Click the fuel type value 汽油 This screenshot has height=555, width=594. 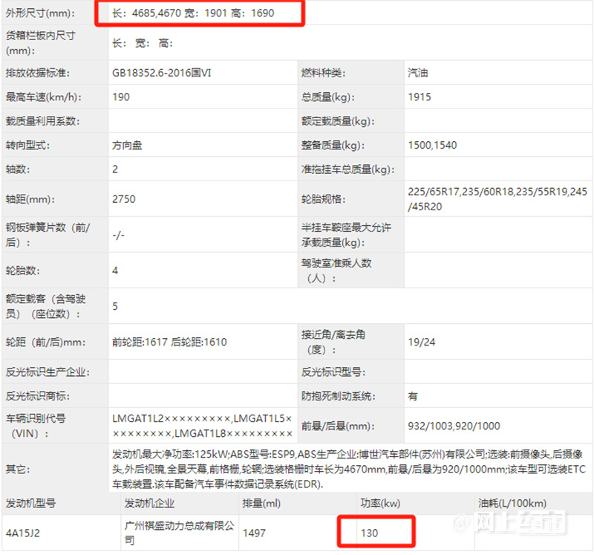(x=418, y=73)
